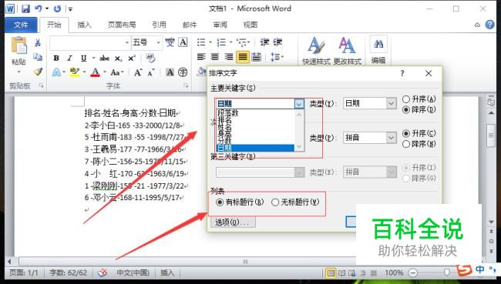The image size is (501, 284).
Task: Launch the 字体 group dialog launcher
Action: point(186,85)
